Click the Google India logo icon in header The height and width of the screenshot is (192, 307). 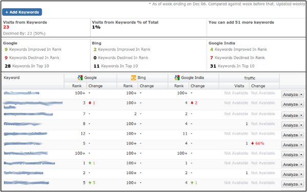[177, 78]
